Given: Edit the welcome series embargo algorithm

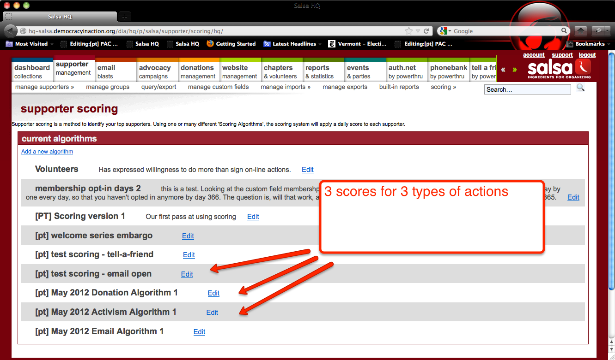Looking at the screenshot, I should 188,236.
